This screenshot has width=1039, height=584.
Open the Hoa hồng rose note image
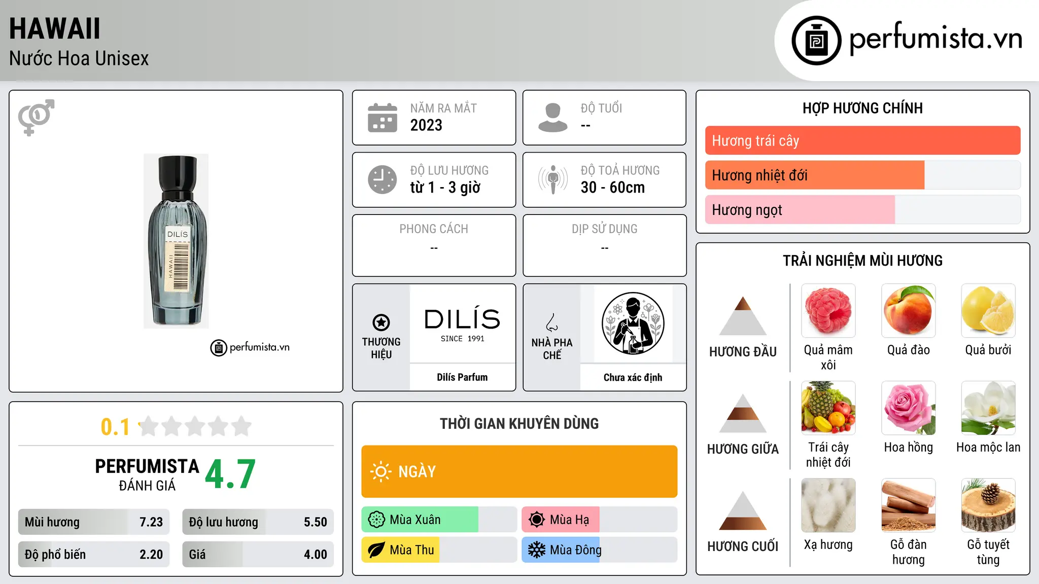909,408
